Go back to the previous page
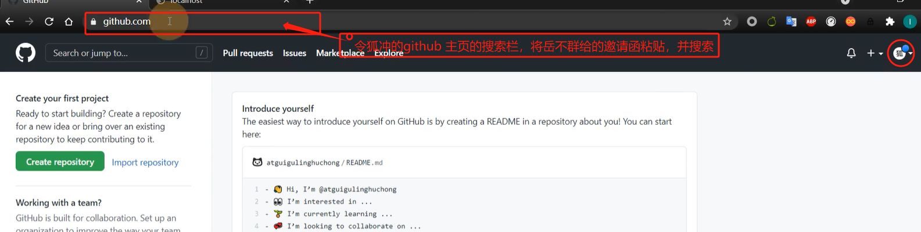The width and height of the screenshot is (921, 232). 9,21
